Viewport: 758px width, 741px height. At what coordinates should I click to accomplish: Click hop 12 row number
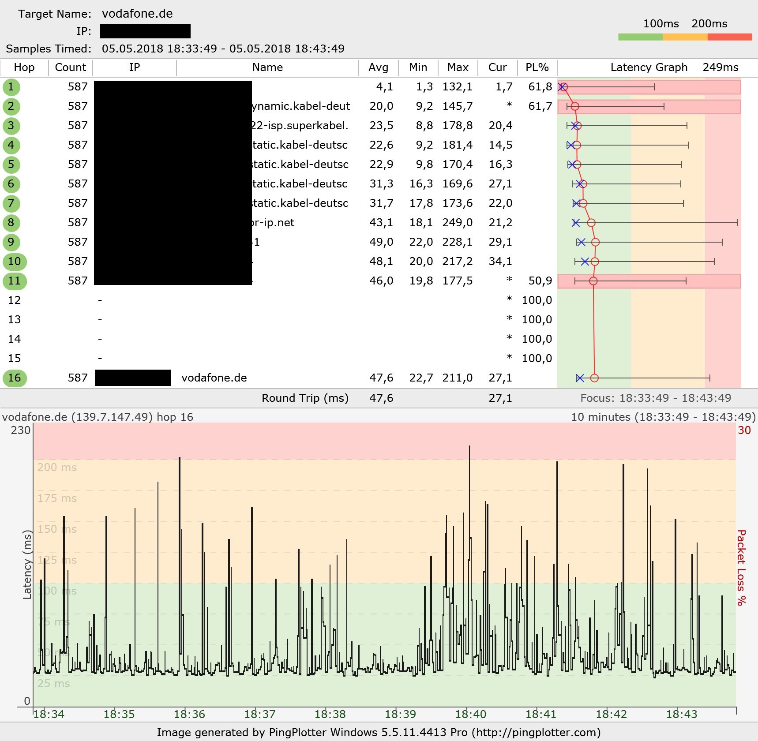(14, 300)
